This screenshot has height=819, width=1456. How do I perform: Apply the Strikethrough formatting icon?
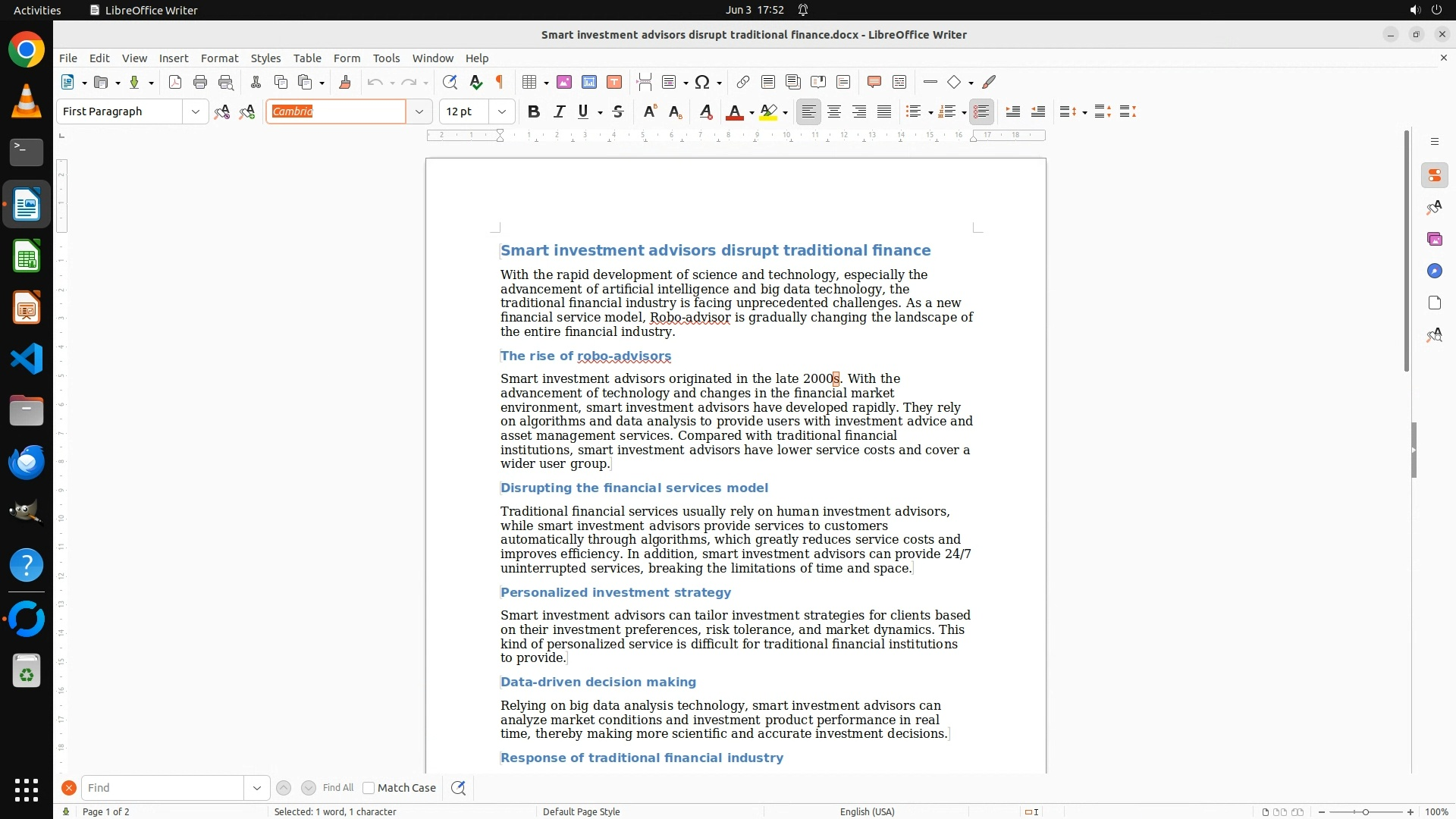pyautogui.click(x=618, y=112)
